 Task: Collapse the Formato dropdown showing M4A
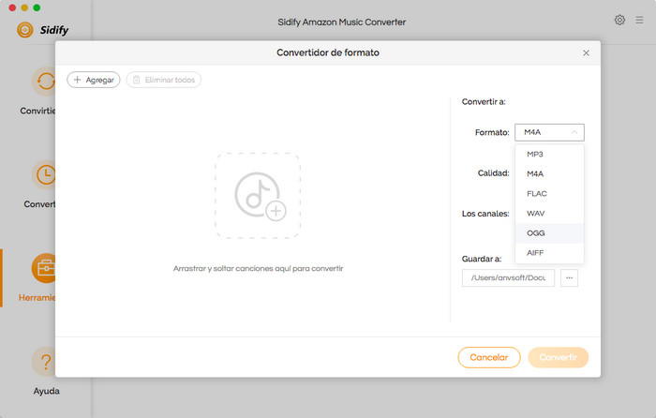549,132
